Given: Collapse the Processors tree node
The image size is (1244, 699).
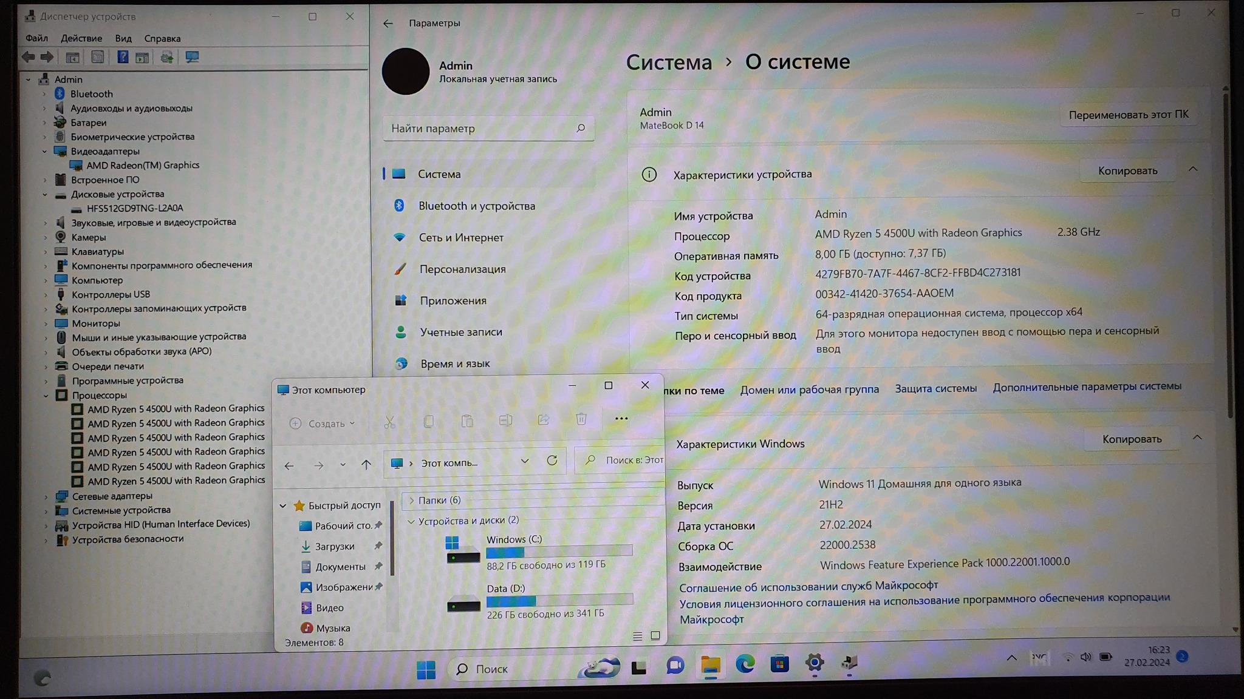Looking at the screenshot, I should coord(46,396).
